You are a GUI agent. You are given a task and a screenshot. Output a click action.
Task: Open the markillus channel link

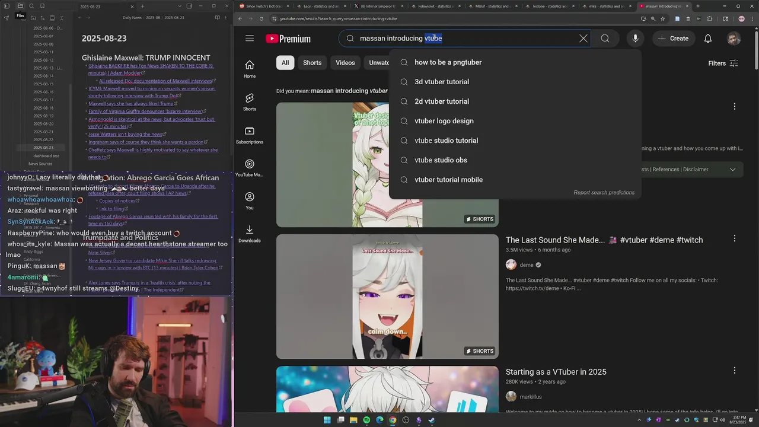(531, 397)
